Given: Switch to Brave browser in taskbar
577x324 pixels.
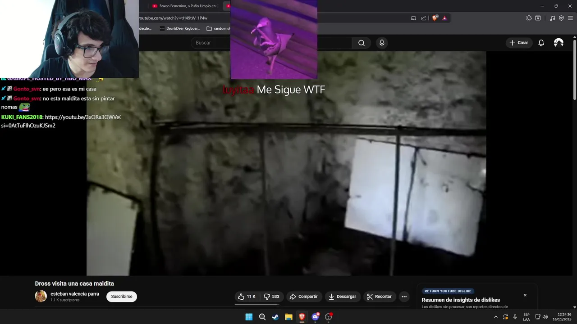Looking at the screenshot, I should [x=302, y=317].
